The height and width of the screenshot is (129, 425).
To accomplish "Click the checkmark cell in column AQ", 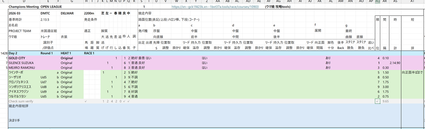I will 378,101.
